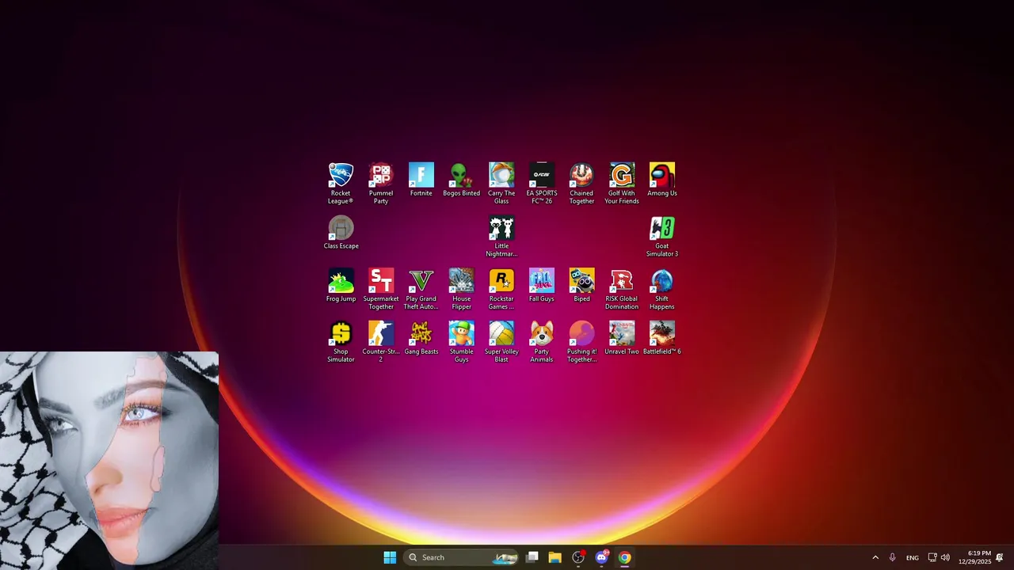Select the House Flipper icon
Screen dimensions: 1014x570
461,289
